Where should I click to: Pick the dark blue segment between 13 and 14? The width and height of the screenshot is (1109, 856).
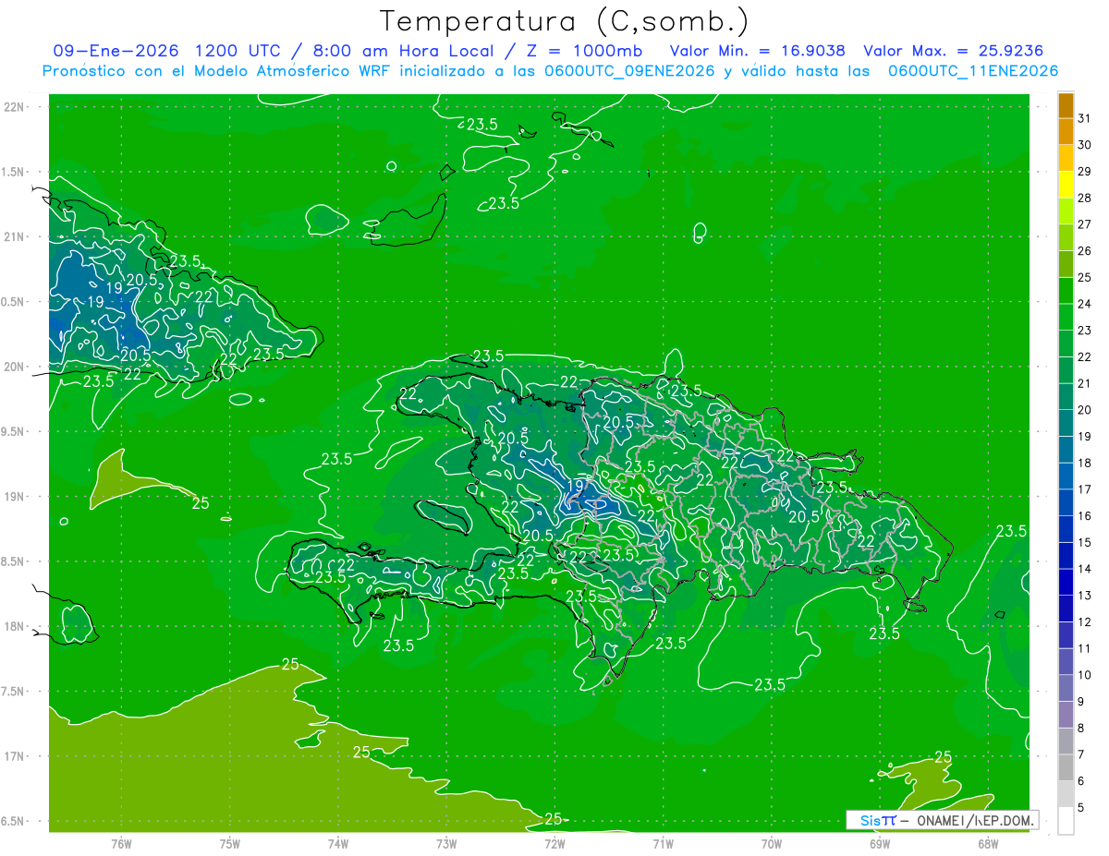click(1066, 582)
